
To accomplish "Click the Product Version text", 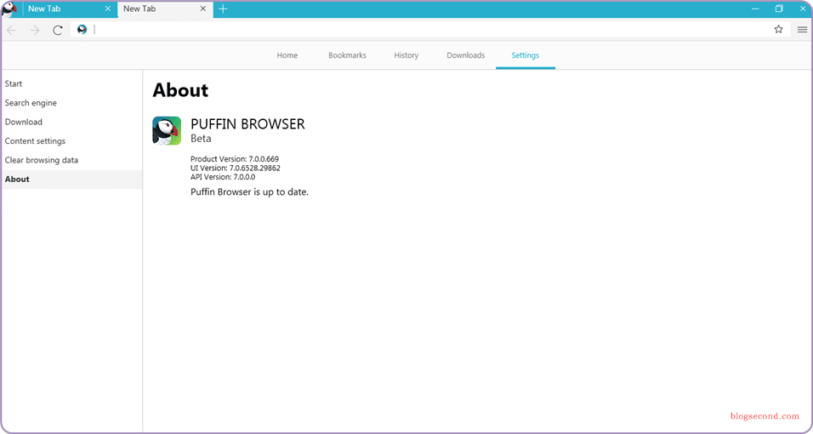I will (235, 159).
